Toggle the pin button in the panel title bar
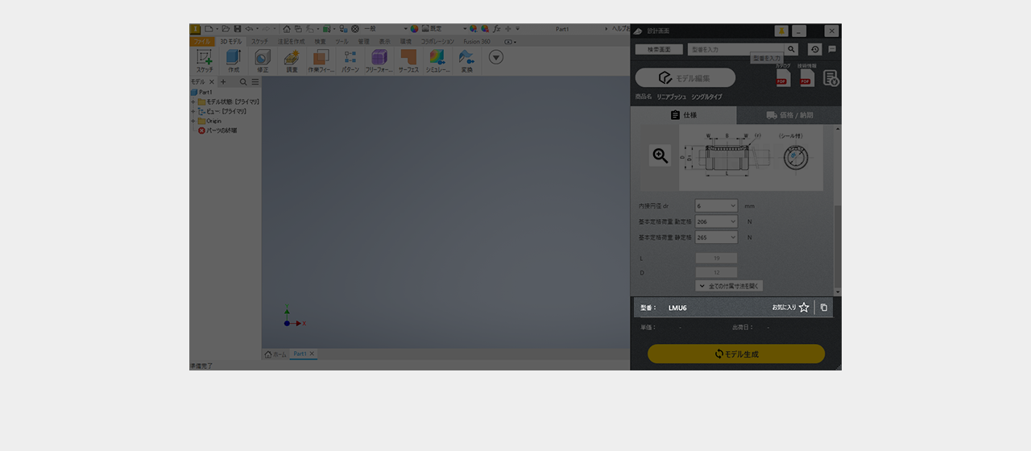 tap(781, 31)
